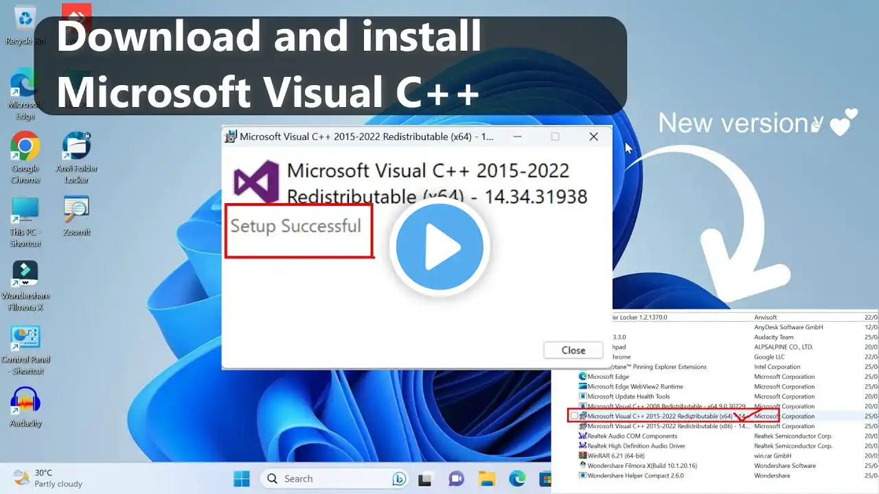Click the Wondershare Software publisher cell

point(784,465)
